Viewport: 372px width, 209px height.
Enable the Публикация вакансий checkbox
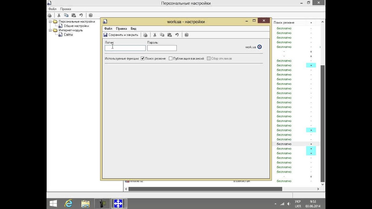click(x=171, y=58)
